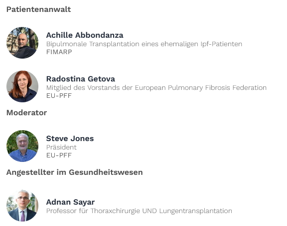The height and width of the screenshot is (226, 287).
Task: Open Achille Abbondanza's profile photo
Action: (22, 43)
